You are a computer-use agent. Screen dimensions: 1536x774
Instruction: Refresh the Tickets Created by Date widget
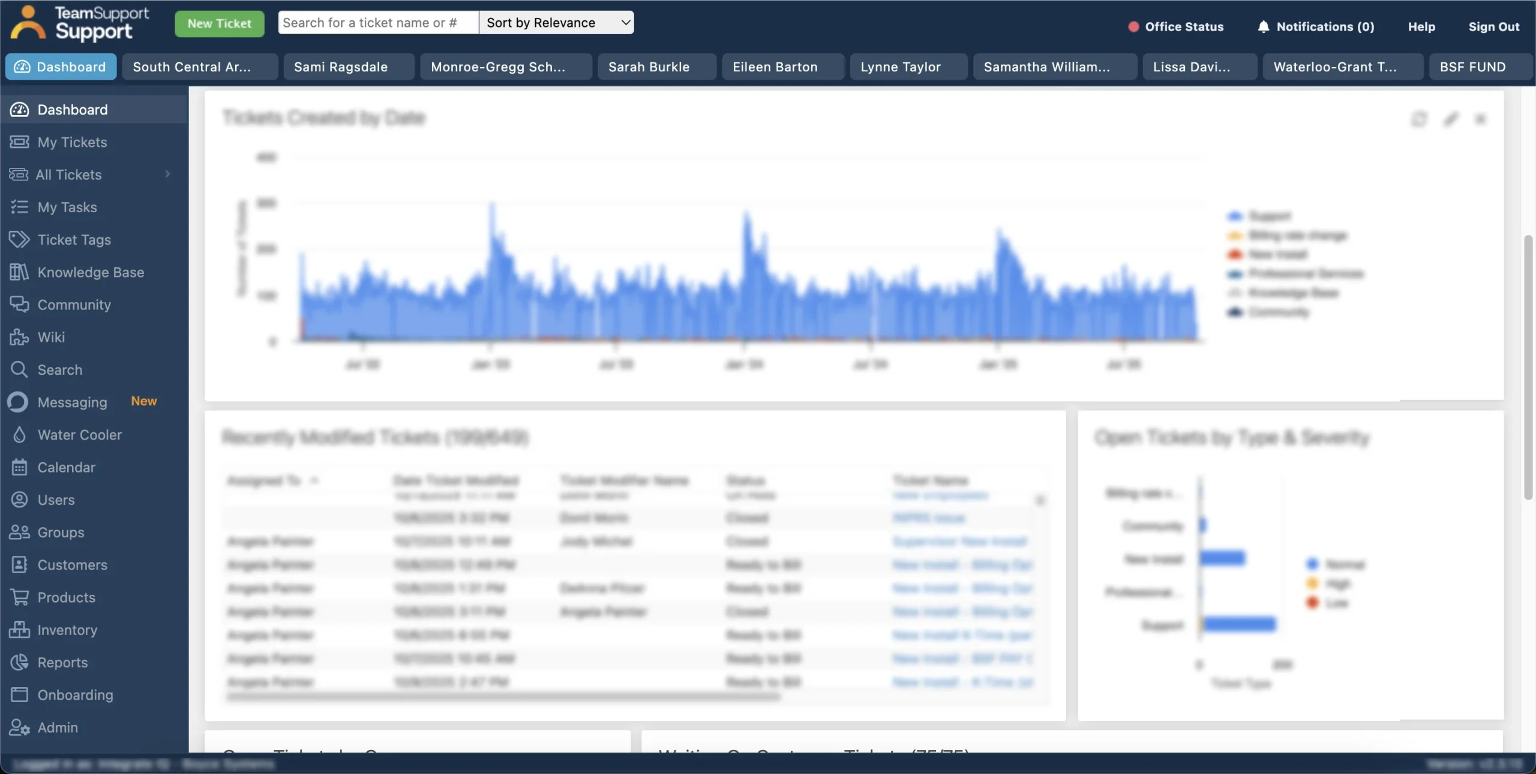[x=1420, y=119]
